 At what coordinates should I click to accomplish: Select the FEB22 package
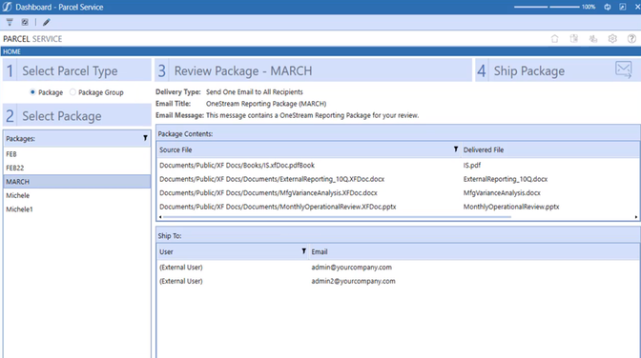tap(77, 168)
